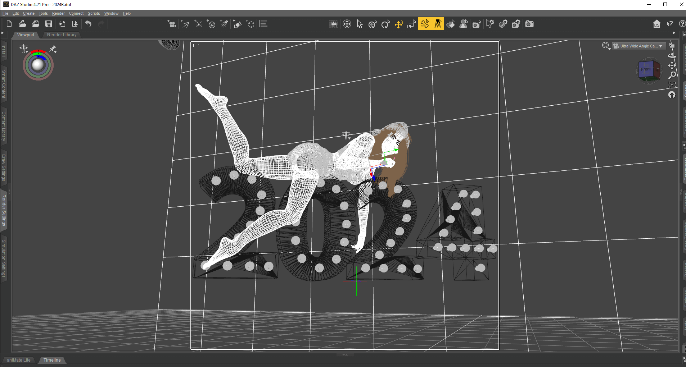686x367 pixels.
Task: Open the Render menu
Action: click(x=58, y=13)
